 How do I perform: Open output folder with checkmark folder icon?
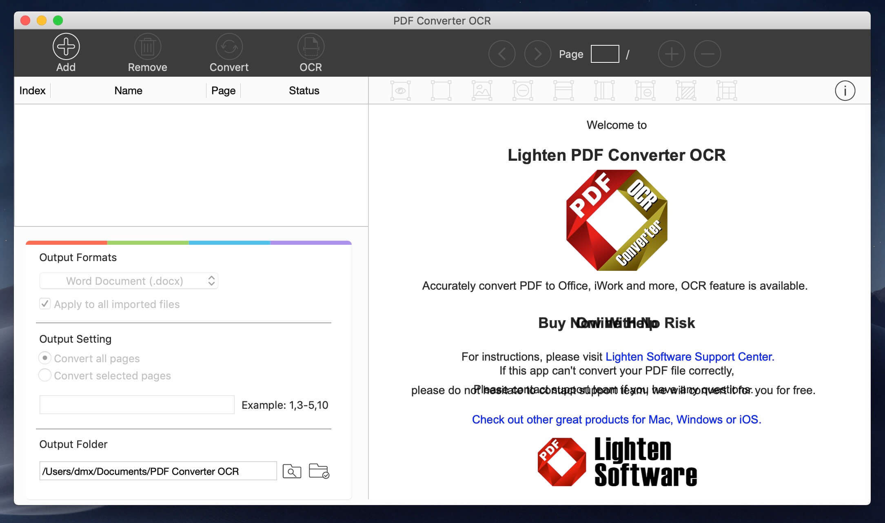tap(319, 471)
